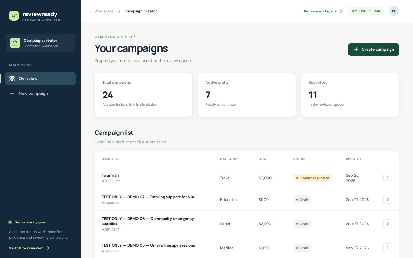Click the $900 goal value

(x=264, y=200)
